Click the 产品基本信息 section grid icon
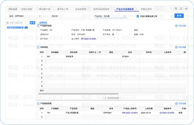The width and height of the screenshot is (194, 125). coord(38,26)
